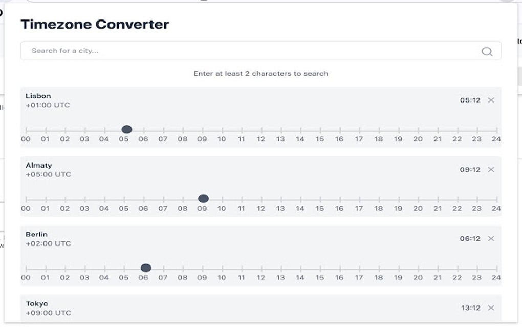Click hour 18 on Berlin's timeline
The width and height of the screenshot is (522, 327).
click(x=379, y=268)
